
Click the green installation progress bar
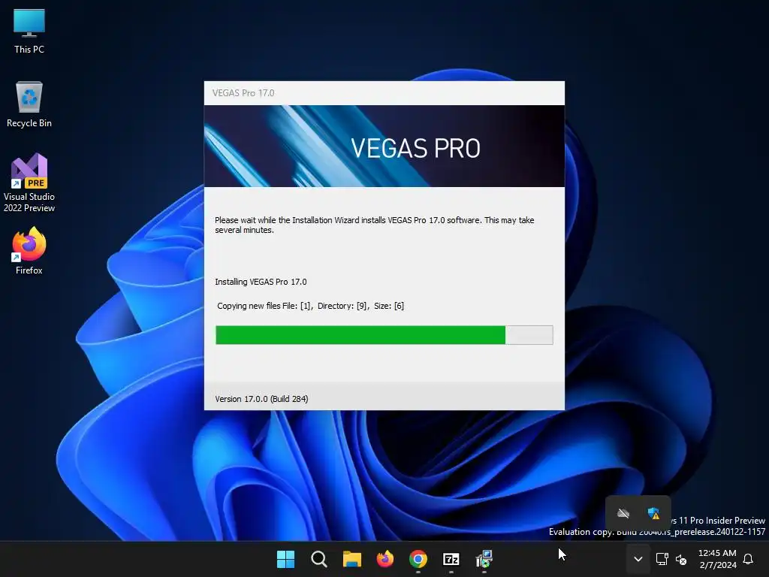[x=384, y=335]
